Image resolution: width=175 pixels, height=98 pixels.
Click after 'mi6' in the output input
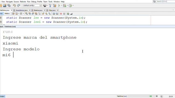[13, 55]
